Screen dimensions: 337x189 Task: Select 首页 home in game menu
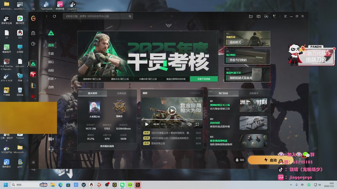[51, 45]
